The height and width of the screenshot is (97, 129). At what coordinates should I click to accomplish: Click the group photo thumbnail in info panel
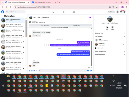[x=110, y=19]
